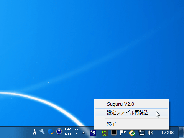Click the Sg Suguru tray icon

point(93,133)
